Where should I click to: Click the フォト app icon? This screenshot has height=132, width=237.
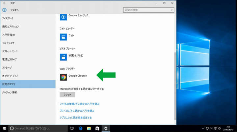click(x=63, y=37)
